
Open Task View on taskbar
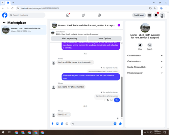tap(9, 132)
